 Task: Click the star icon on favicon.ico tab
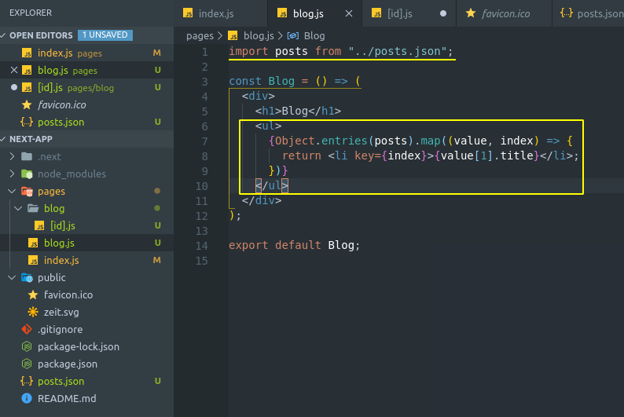click(471, 13)
